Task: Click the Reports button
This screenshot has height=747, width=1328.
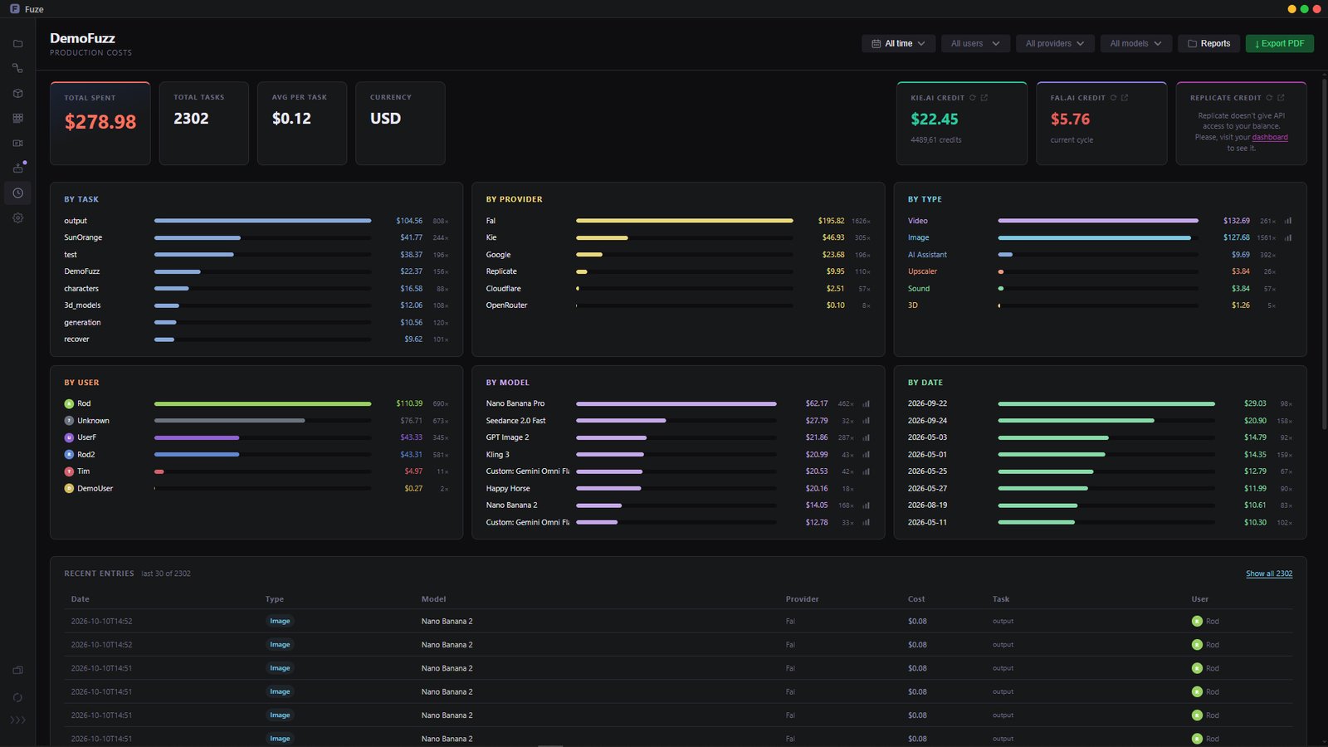Action: tap(1208, 43)
